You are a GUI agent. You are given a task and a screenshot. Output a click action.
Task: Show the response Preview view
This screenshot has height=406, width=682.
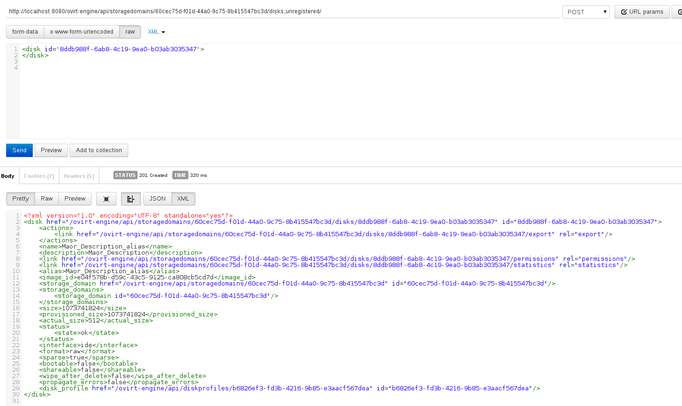point(75,199)
